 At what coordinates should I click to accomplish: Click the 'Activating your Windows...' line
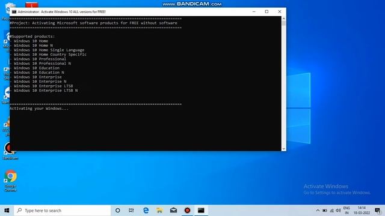(39, 109)
